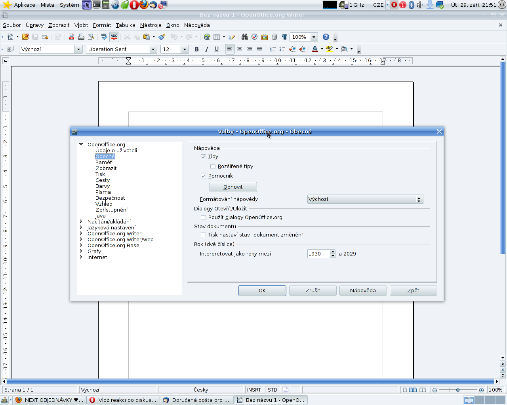Click the font color icon
This screenshot has width=507, height=405.
[315, 49]
